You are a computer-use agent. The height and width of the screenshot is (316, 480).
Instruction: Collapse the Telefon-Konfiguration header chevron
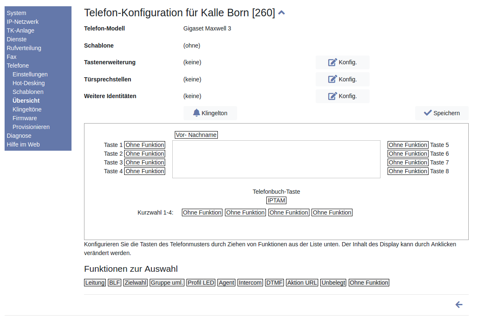[281, 13]
